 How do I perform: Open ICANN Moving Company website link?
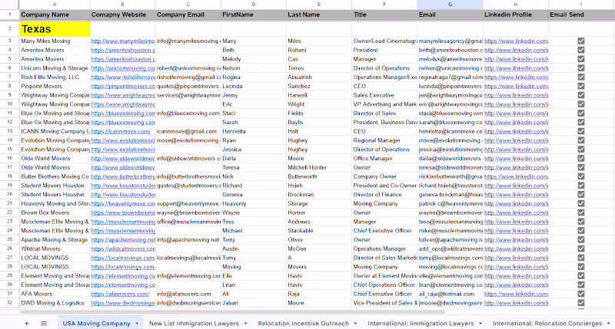(x=121, y=131)
